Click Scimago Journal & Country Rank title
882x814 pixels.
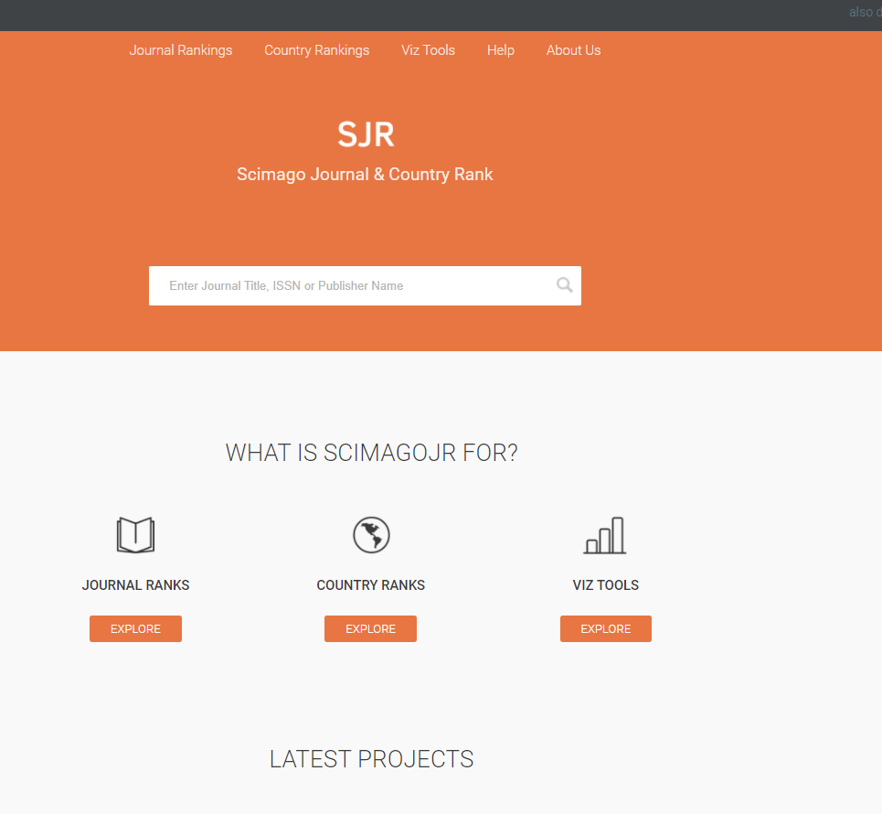tap(365, 175)
